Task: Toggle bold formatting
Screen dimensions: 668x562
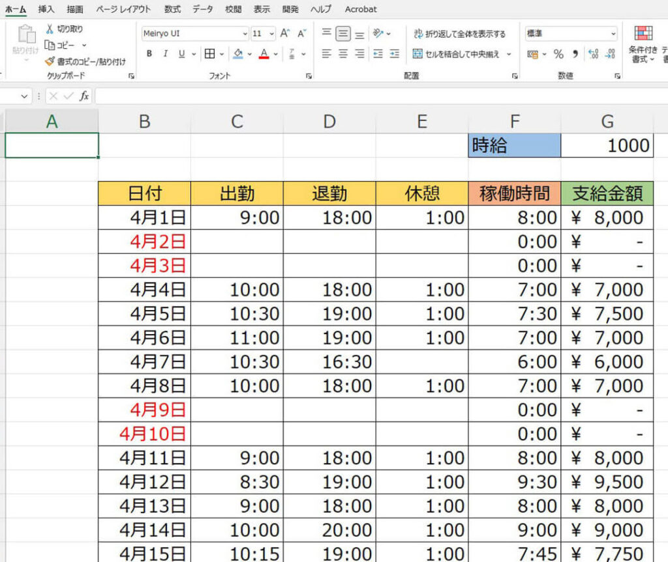Action: [x=149, y=54]
